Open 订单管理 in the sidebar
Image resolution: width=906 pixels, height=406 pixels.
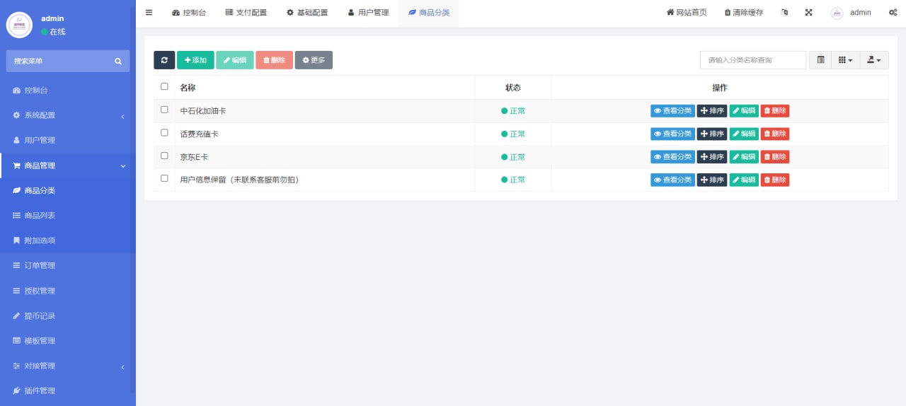point(68,265)
